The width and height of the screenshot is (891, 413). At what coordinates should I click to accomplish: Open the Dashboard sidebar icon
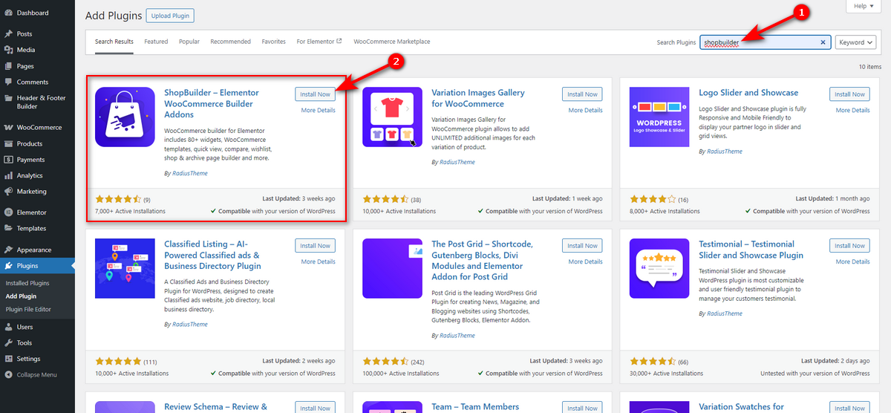click(x=8, y=13)
